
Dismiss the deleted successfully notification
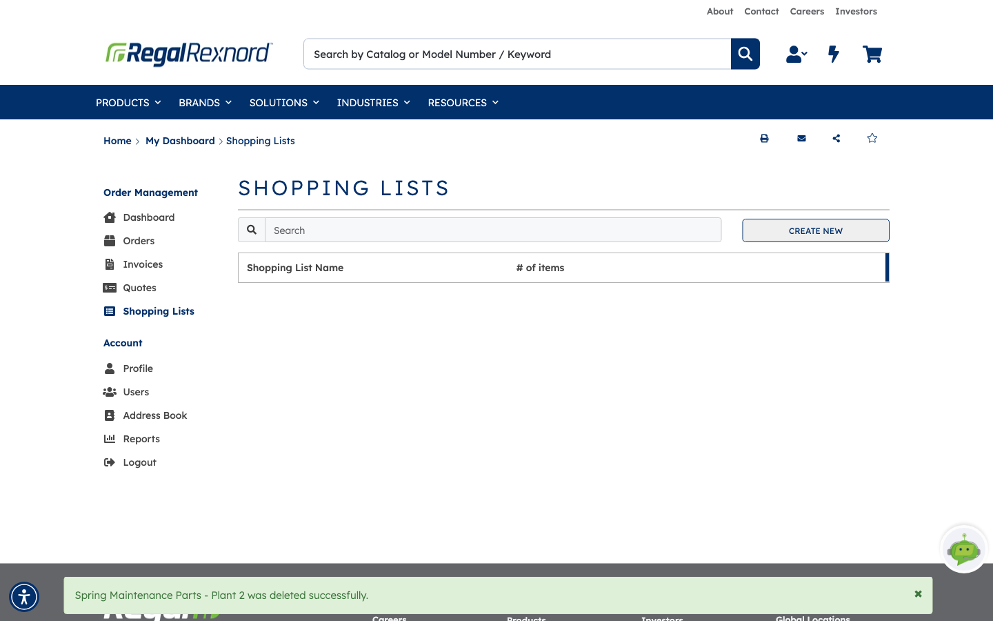pyautogui.click(x=918, y=594)
